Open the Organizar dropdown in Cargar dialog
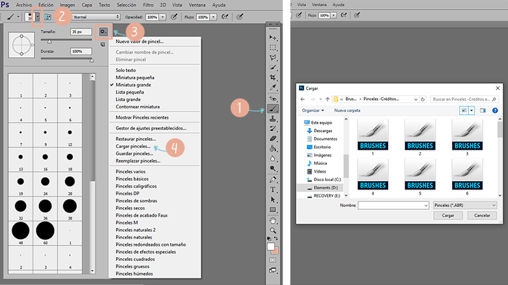The height and width of the screenshot is (285, 508). [x=313, y=110]
